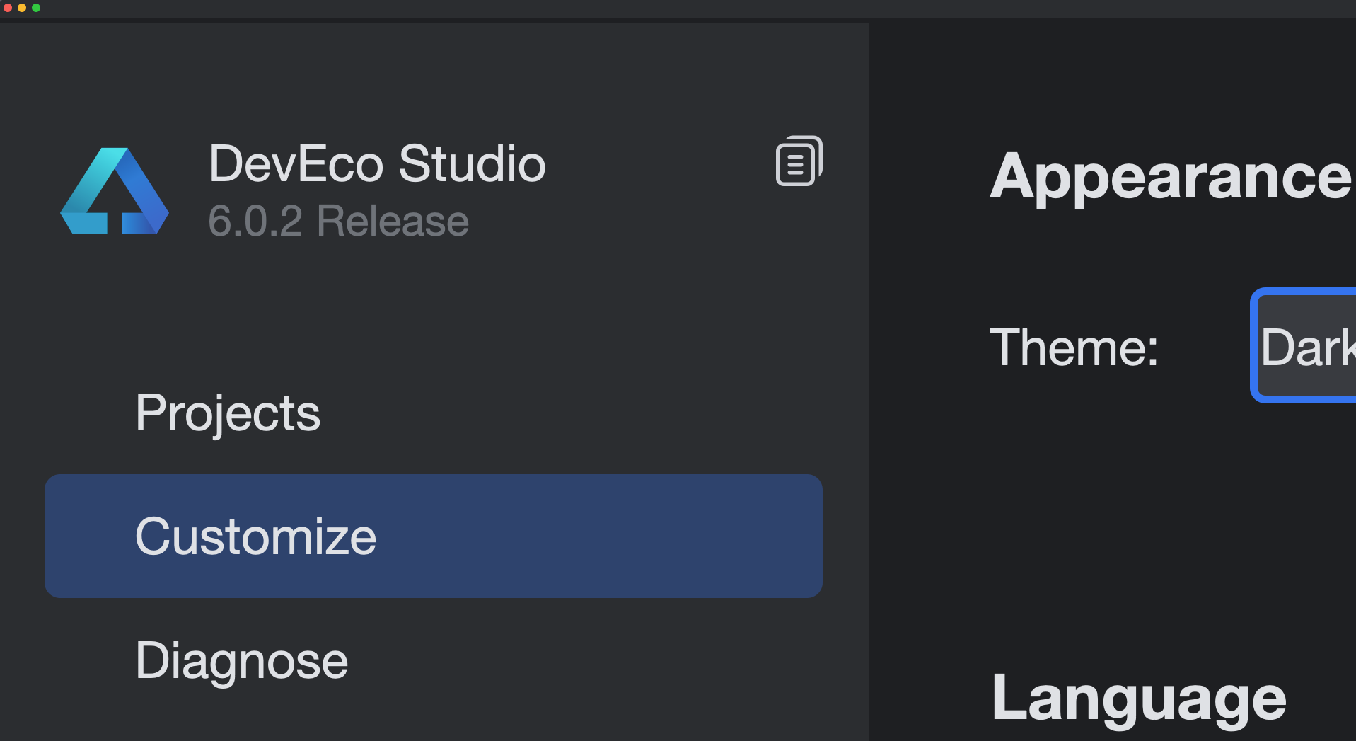Image resolution: width=1356 pixels, height=741 pixels.
Task: Click the '6.0.2 Release' version label
Action: (x=338, y=221)
